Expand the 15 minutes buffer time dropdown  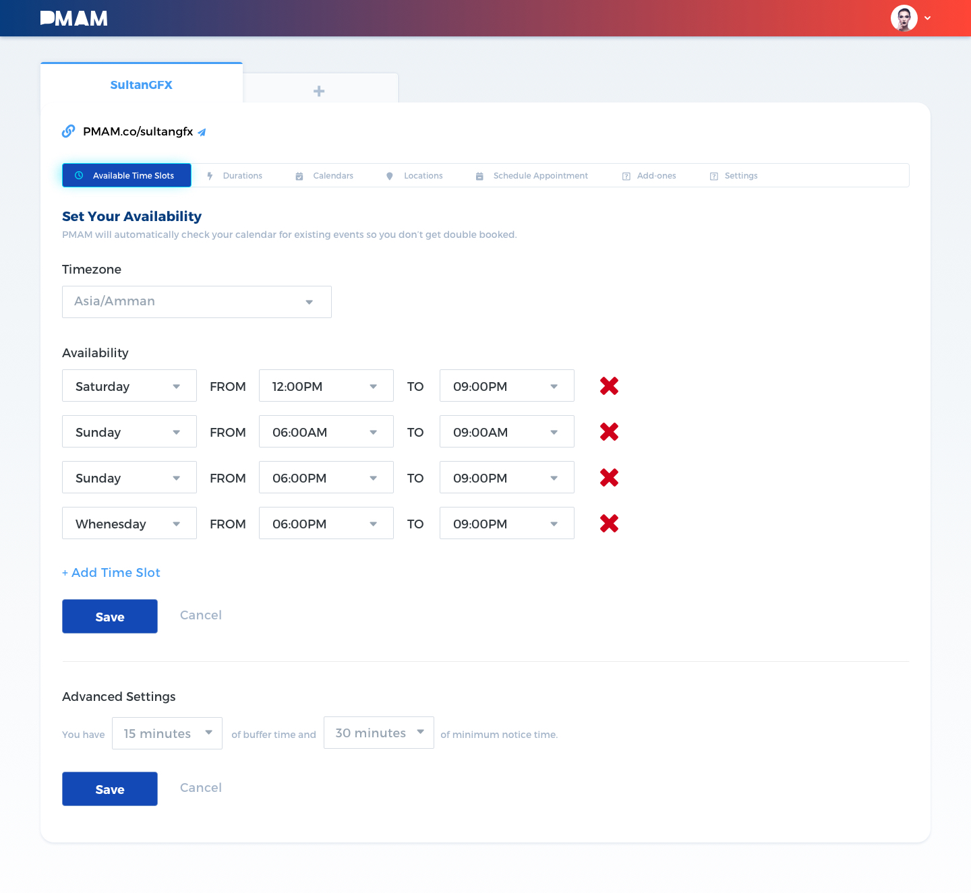pos(167,733)
